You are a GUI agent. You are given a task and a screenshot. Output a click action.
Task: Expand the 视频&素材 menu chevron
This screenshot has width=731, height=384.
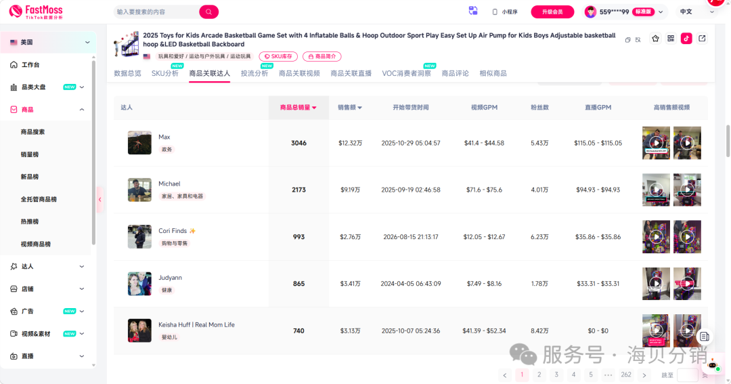pyautogui.click(x=82, y=334)
